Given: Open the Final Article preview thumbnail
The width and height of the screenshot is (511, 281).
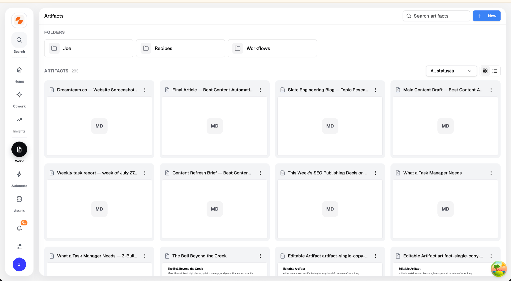Looking at the screenshot, I should click(x=215, y=126).
